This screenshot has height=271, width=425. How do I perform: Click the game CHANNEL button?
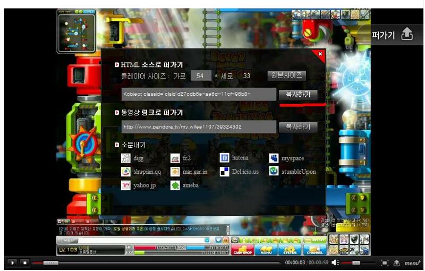click(x=314, y=250)
